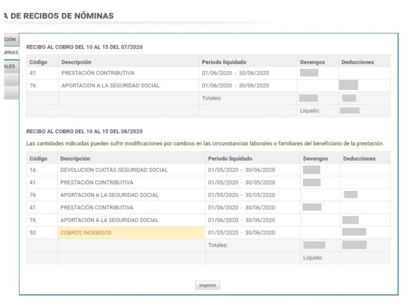
Task: Click Descripción header in second table
Action: 75,159
